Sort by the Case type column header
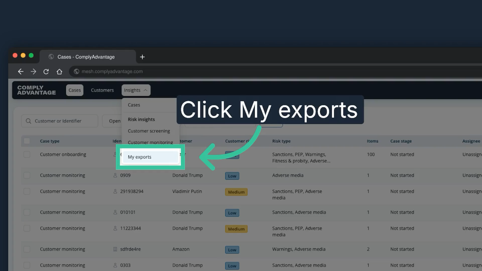 click(x=50, y=141)
